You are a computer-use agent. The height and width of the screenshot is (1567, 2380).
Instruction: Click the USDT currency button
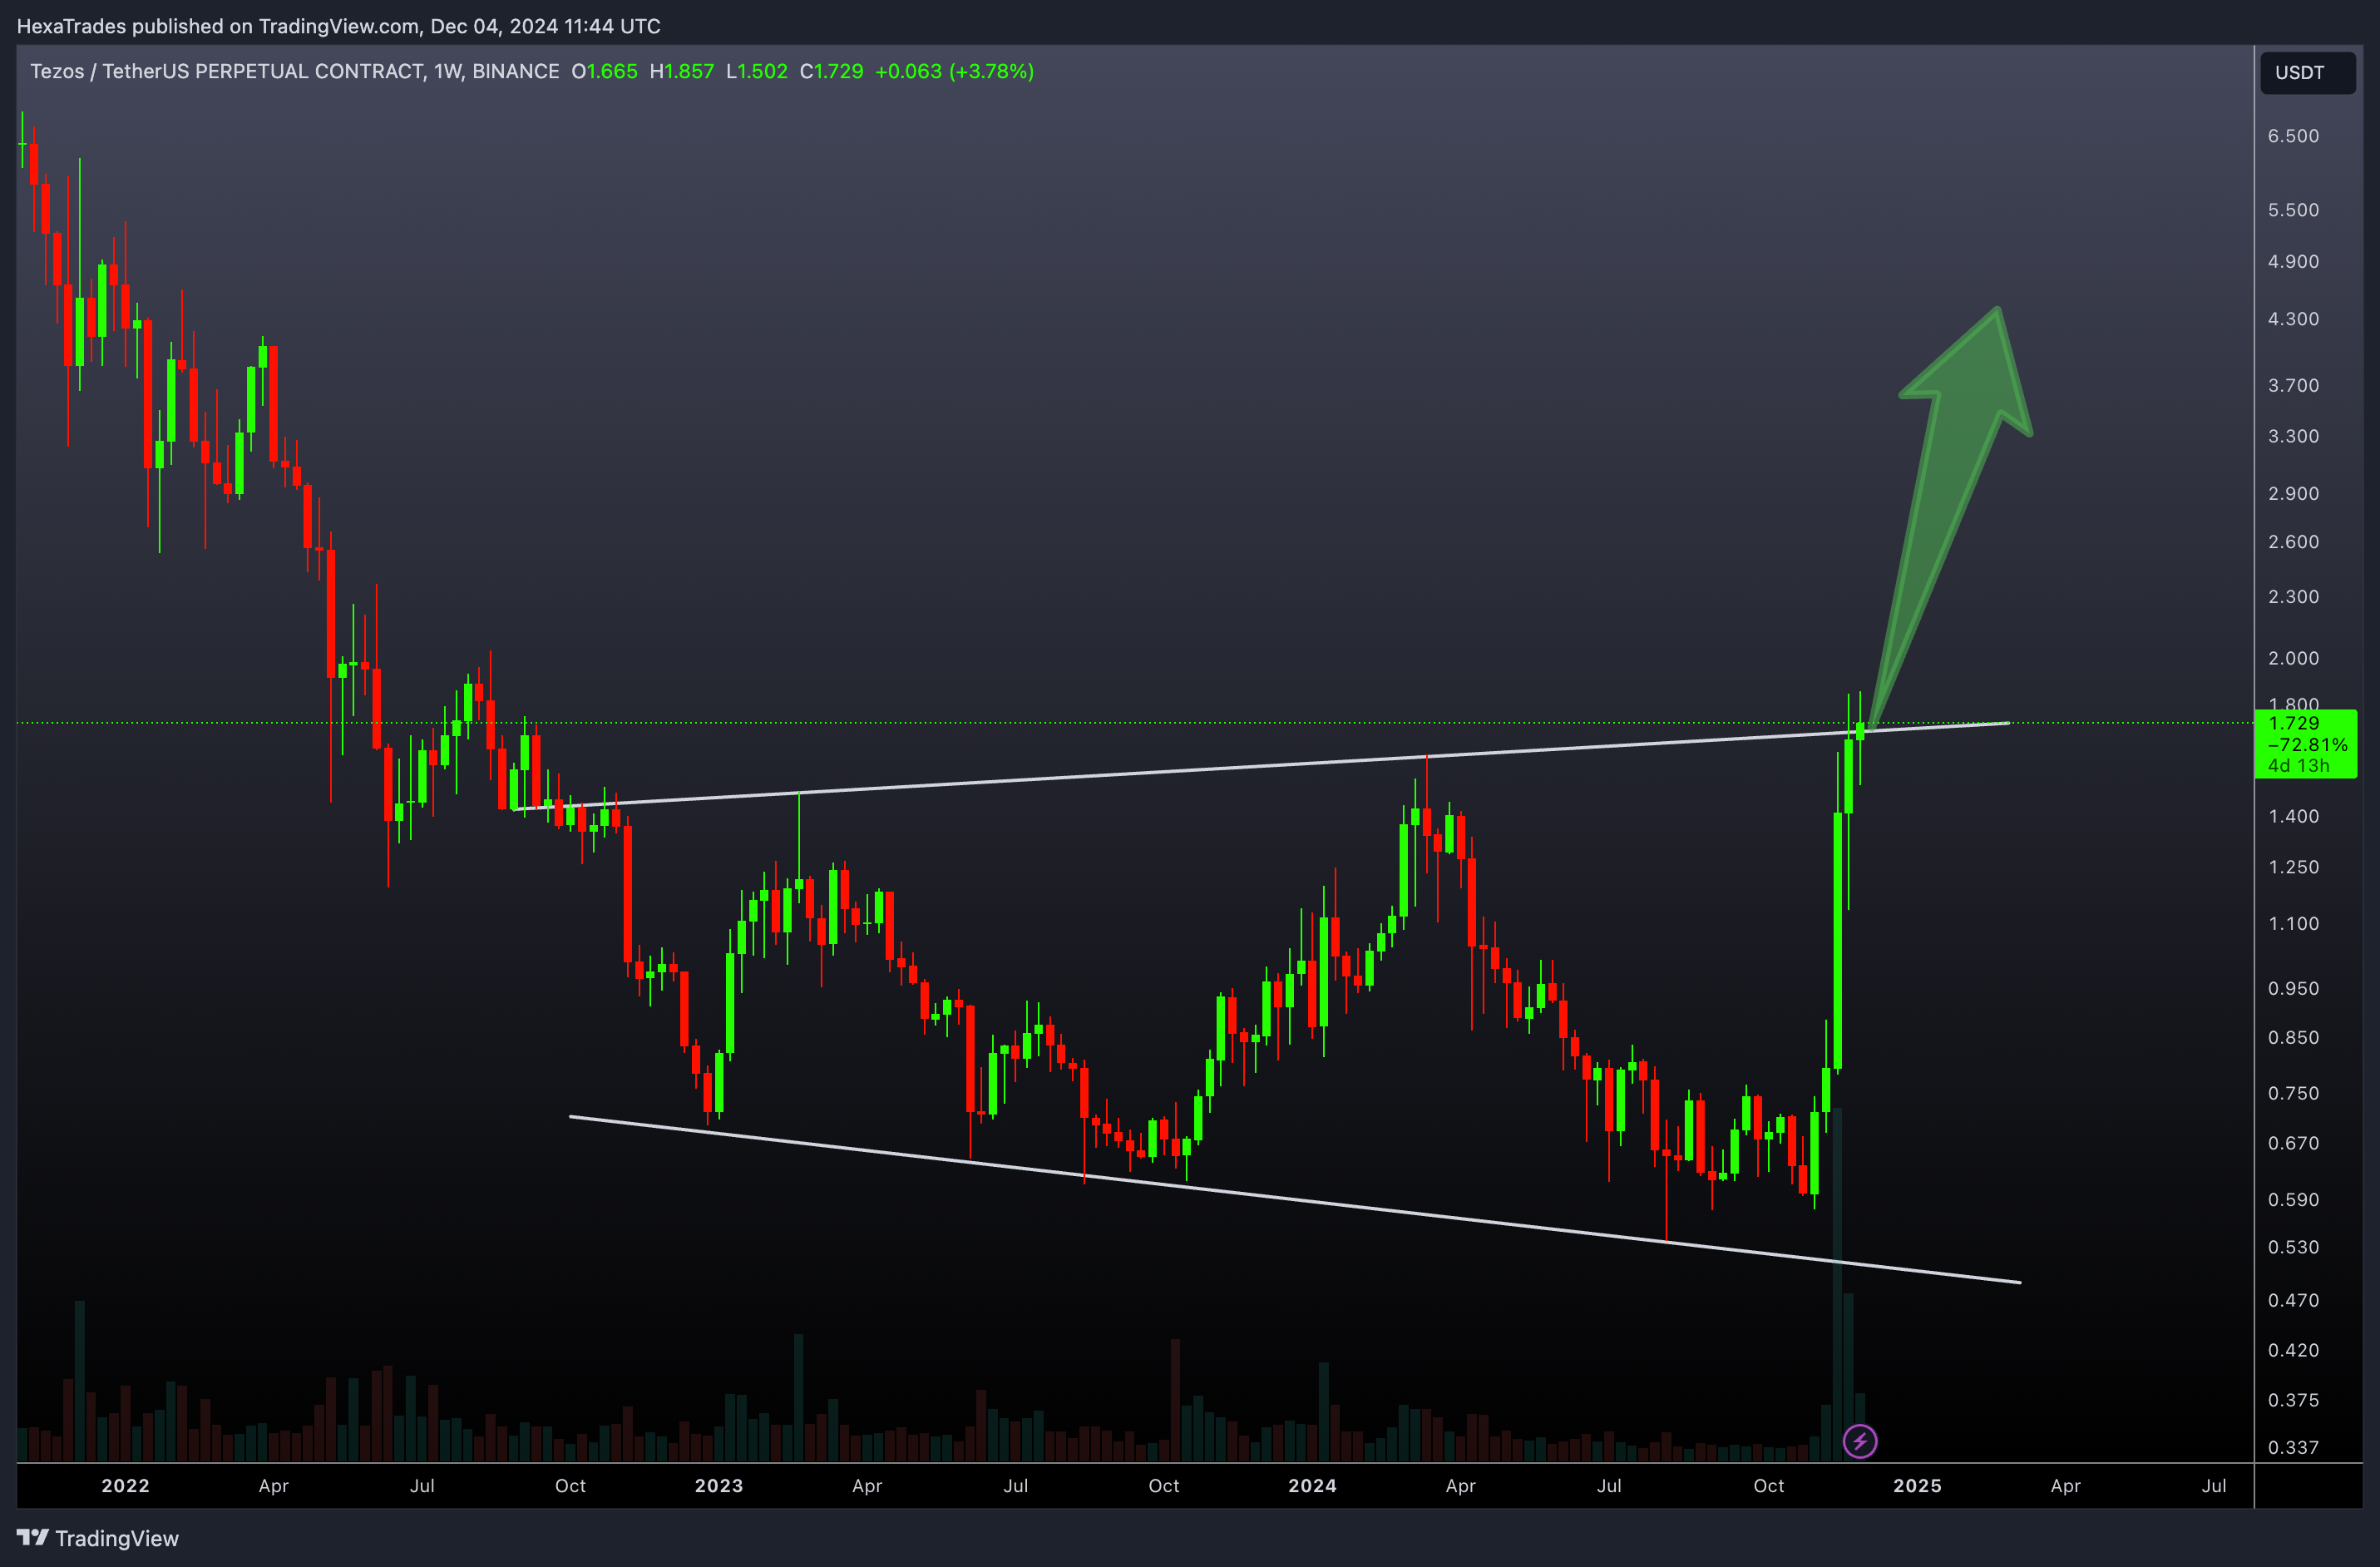[x=2307, y=72]
